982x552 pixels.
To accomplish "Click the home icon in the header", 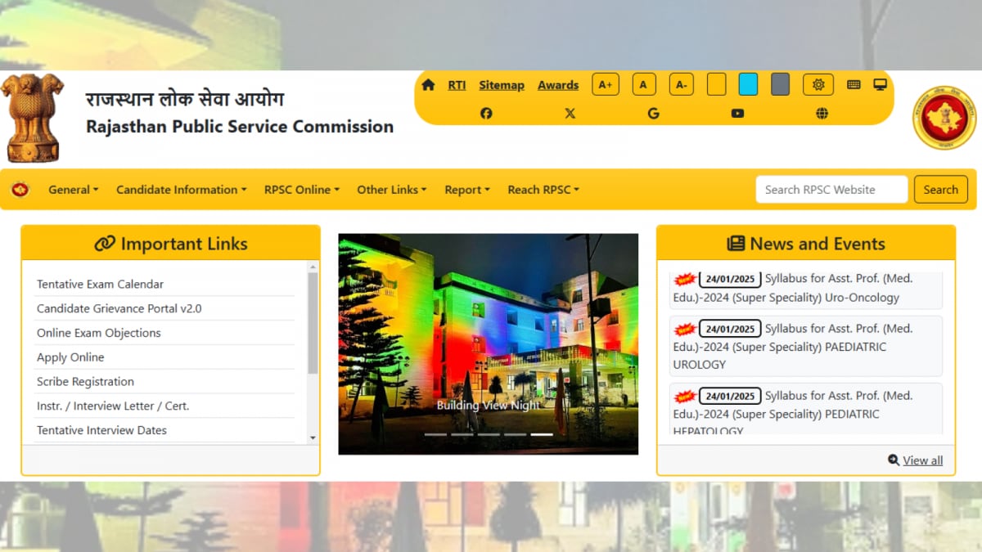I will pyautogui.click(x=427, y=84).
